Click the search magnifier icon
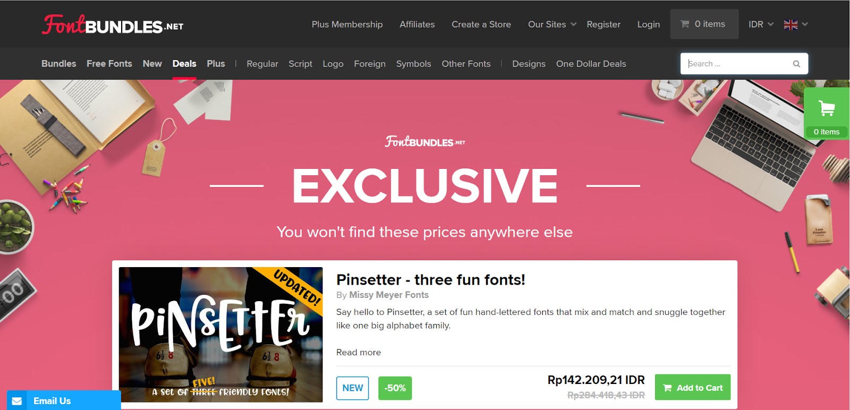This screenshot has height=410, width=850. (796, 64)
